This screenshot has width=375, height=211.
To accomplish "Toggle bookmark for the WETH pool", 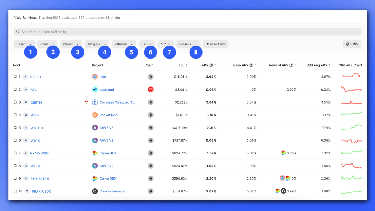I will 15,166.
